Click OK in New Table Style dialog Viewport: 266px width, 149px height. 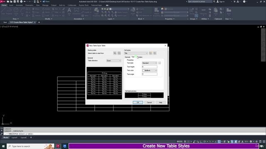click(138, 103)
